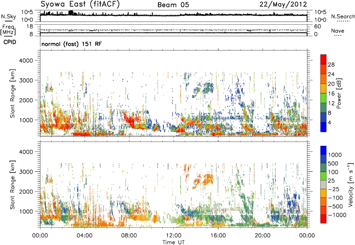Click the sky noise trace in top panel

coord(174,15)
